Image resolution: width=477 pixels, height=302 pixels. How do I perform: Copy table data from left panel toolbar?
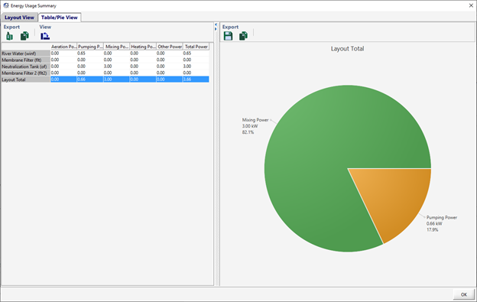click(x=24, y=36)
